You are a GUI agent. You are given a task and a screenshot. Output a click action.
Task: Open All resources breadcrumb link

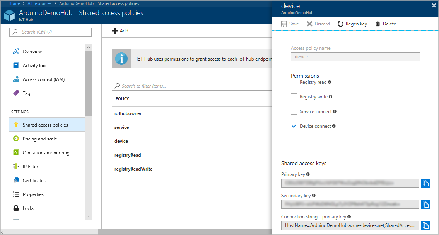[x=39, y=3]
